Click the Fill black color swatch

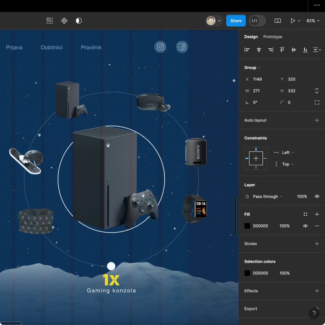pos(247,226)
